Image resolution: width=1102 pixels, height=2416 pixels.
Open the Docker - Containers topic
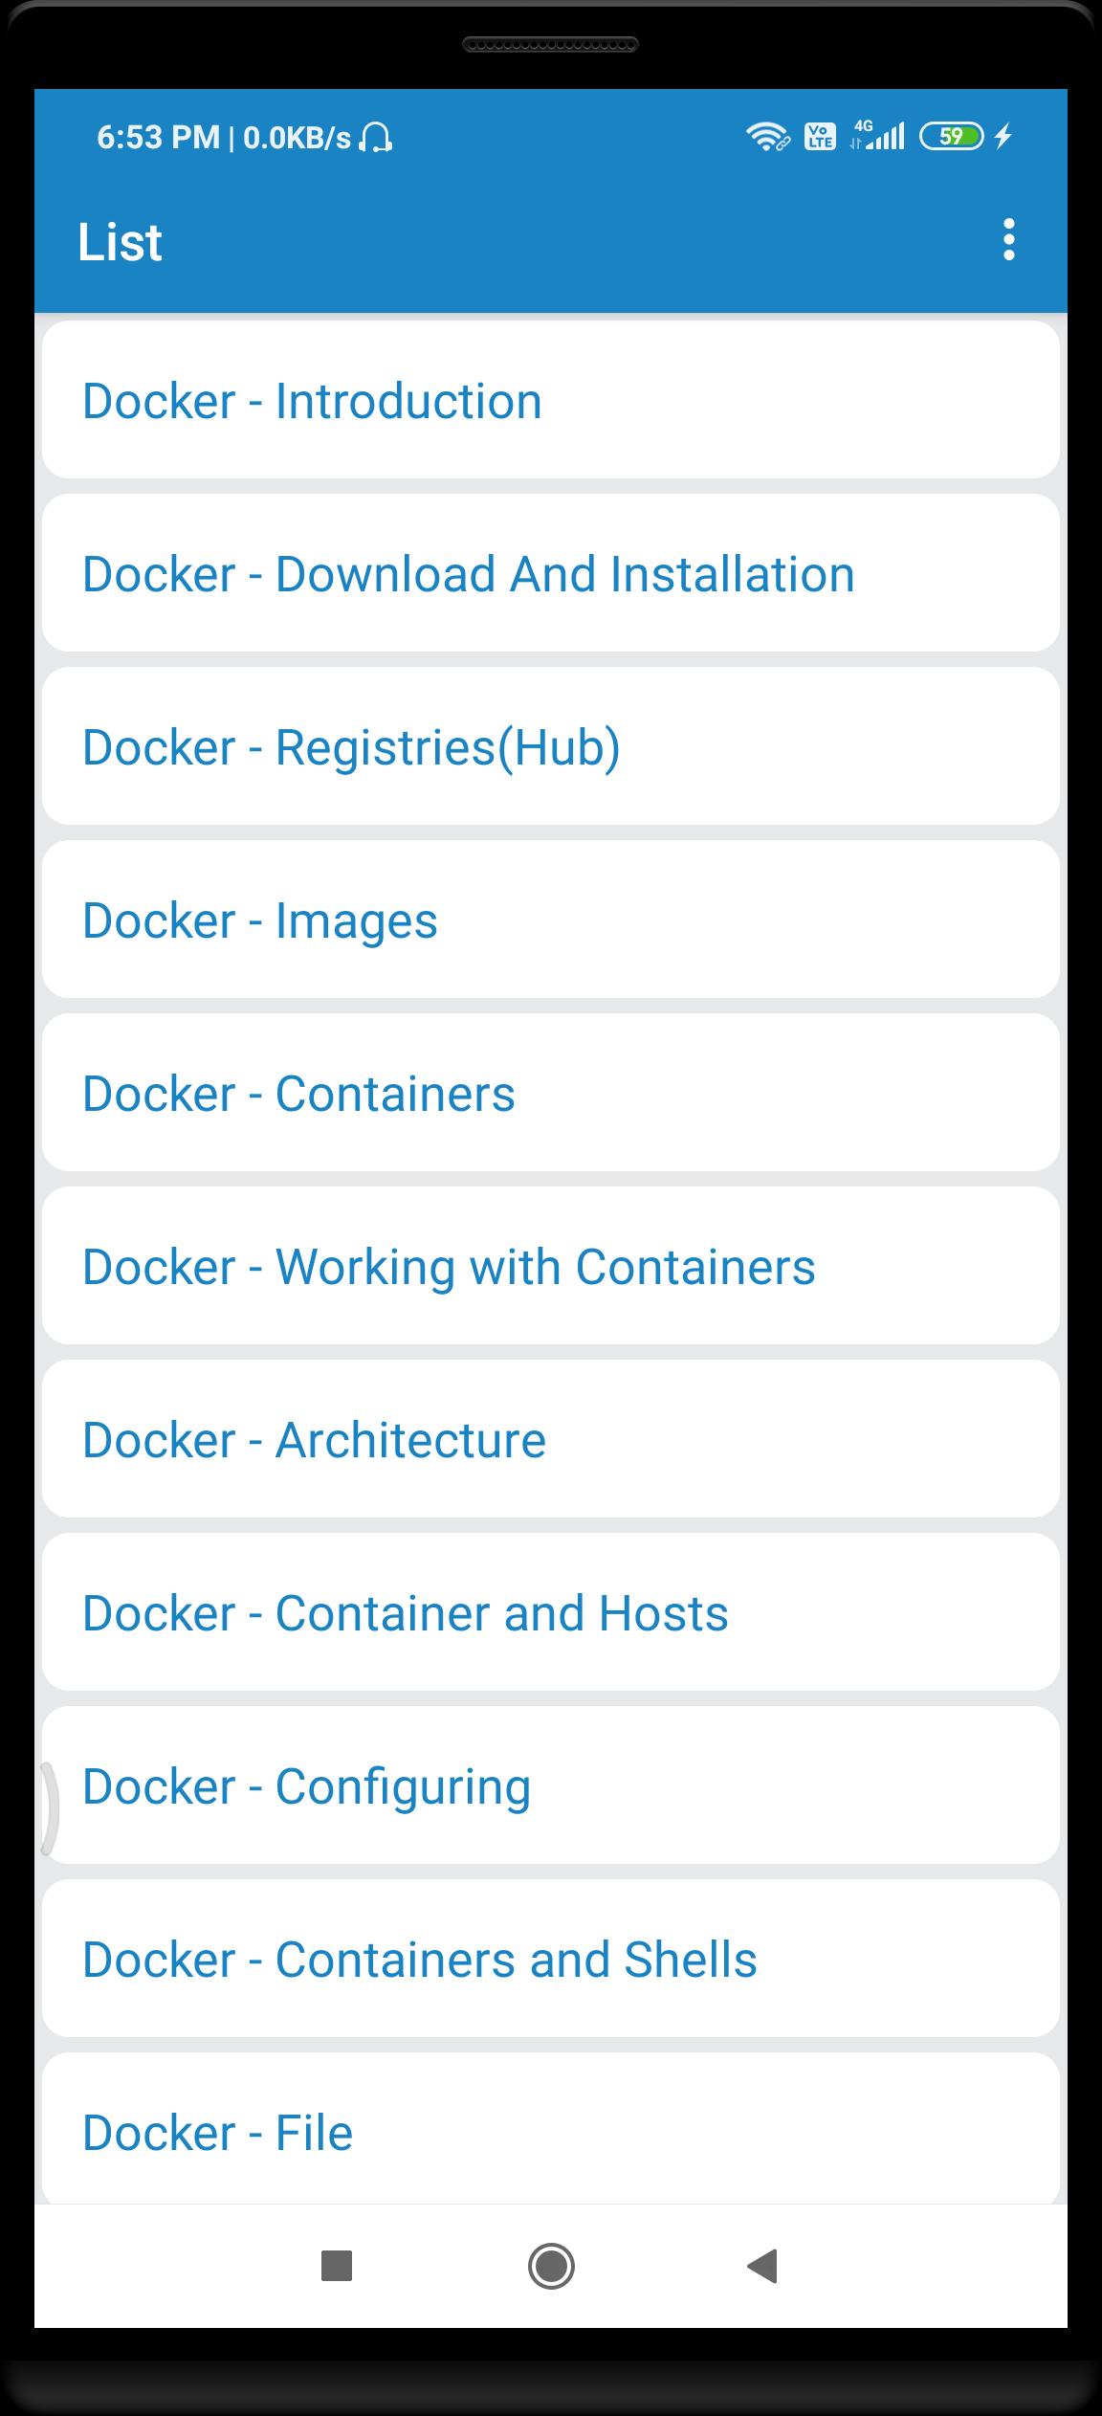tap(551, 1093)
